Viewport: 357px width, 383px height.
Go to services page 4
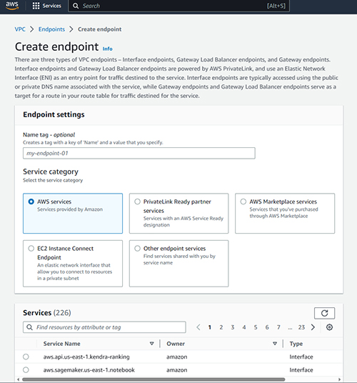tap(244, 327)
